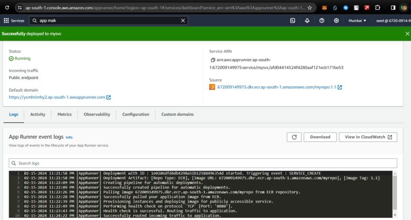Click log line 'Performing health check on protocol'
The width and height of the screenshot is (411, 220).
pyautogui.click(x=128, y=206)
